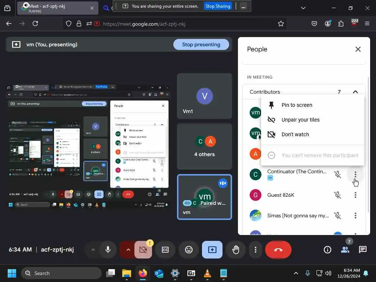Click Stop Sharing in browser banner
Image resolution: width=376 pixels, height=282 pixels.
point(218,6)
